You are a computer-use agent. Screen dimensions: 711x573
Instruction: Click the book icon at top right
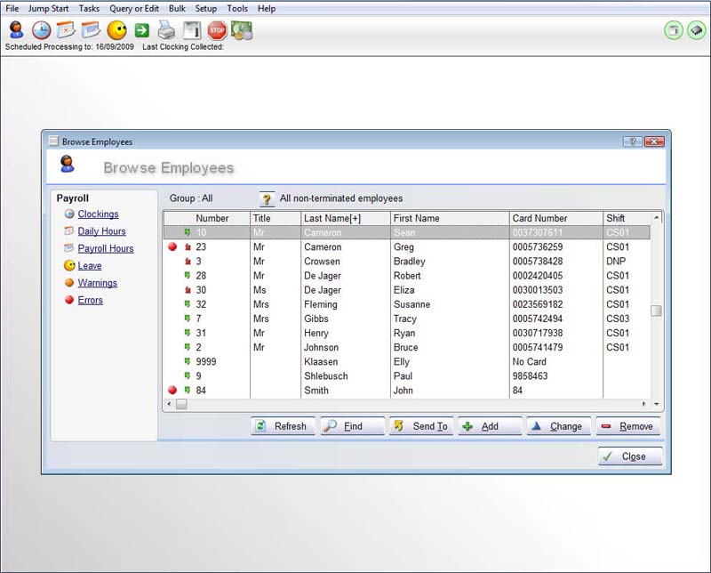696,30
